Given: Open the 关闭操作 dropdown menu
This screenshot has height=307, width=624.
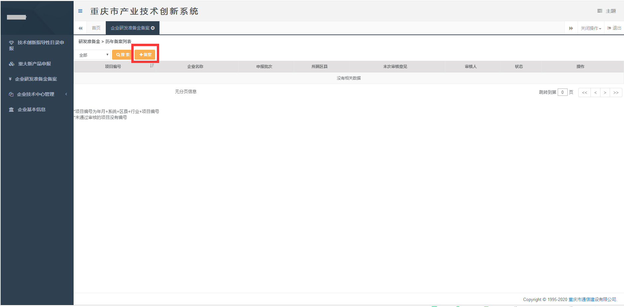Looking at the screenshot, I should point(591,28).
